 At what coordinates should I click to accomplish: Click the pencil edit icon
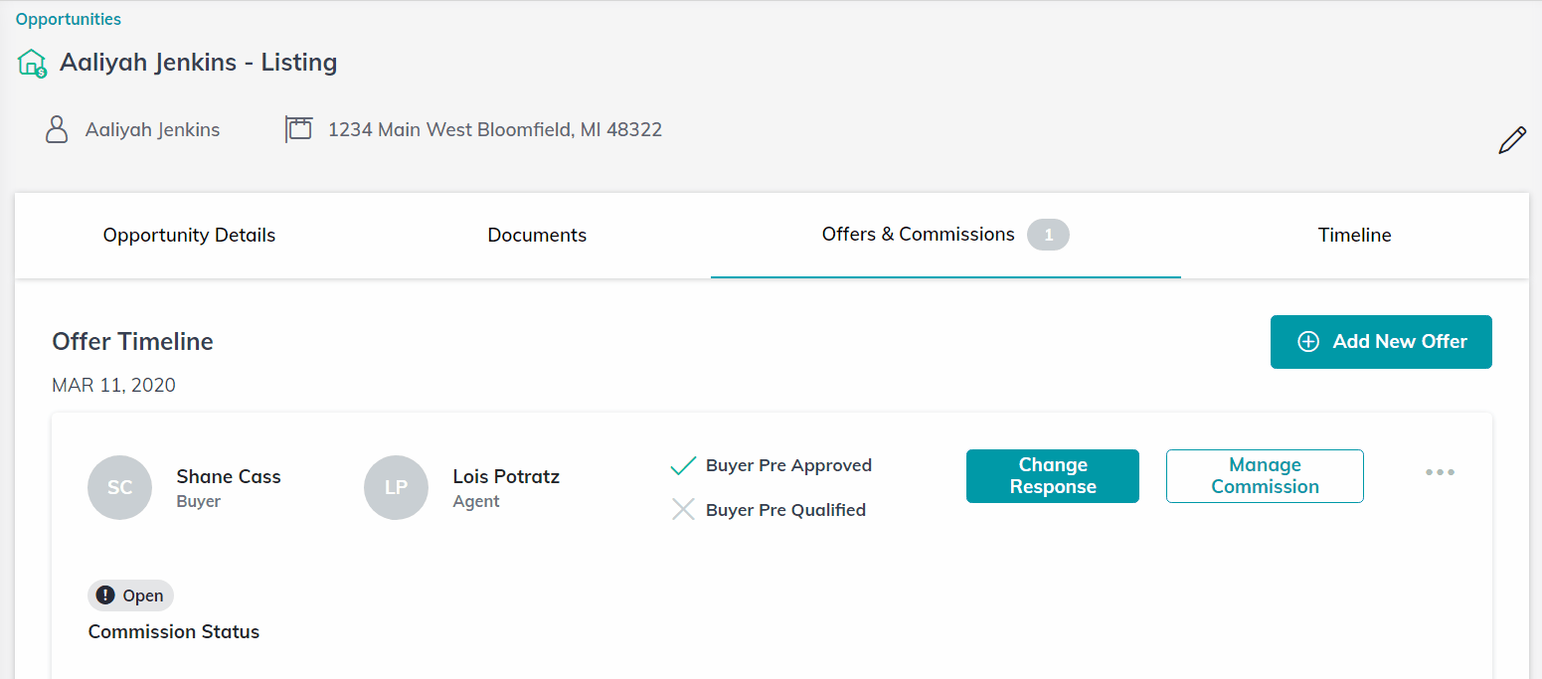coord(1511,140)
